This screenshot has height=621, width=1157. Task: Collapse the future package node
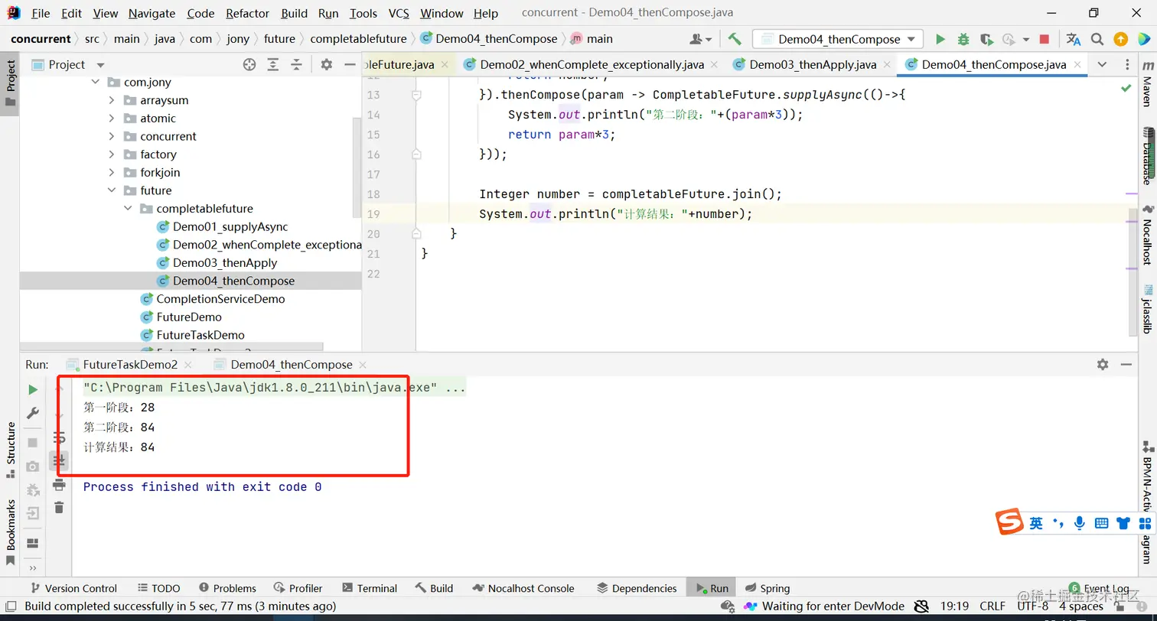(x=112, y=190)
